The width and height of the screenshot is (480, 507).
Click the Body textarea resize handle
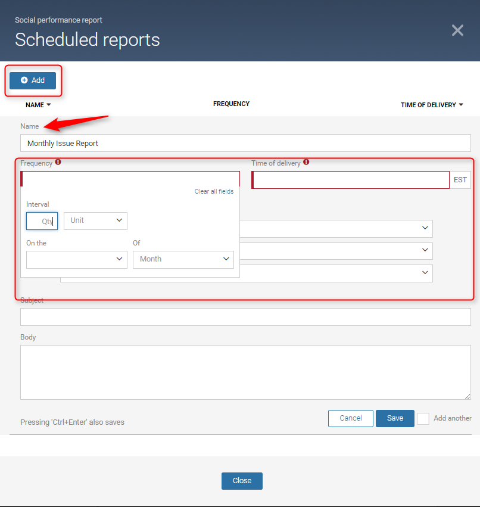pyautogui.click(x=467, y=396)
